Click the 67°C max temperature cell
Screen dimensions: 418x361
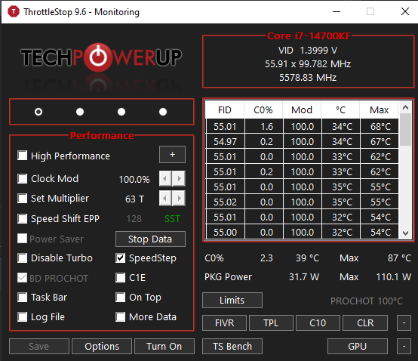point(380,142)
